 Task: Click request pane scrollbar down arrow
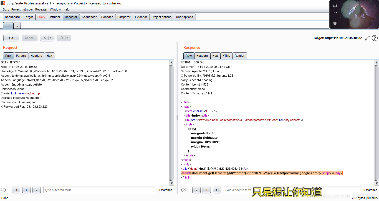171,184
